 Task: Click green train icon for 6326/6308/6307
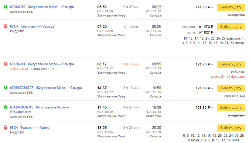[x=5, y=88]
